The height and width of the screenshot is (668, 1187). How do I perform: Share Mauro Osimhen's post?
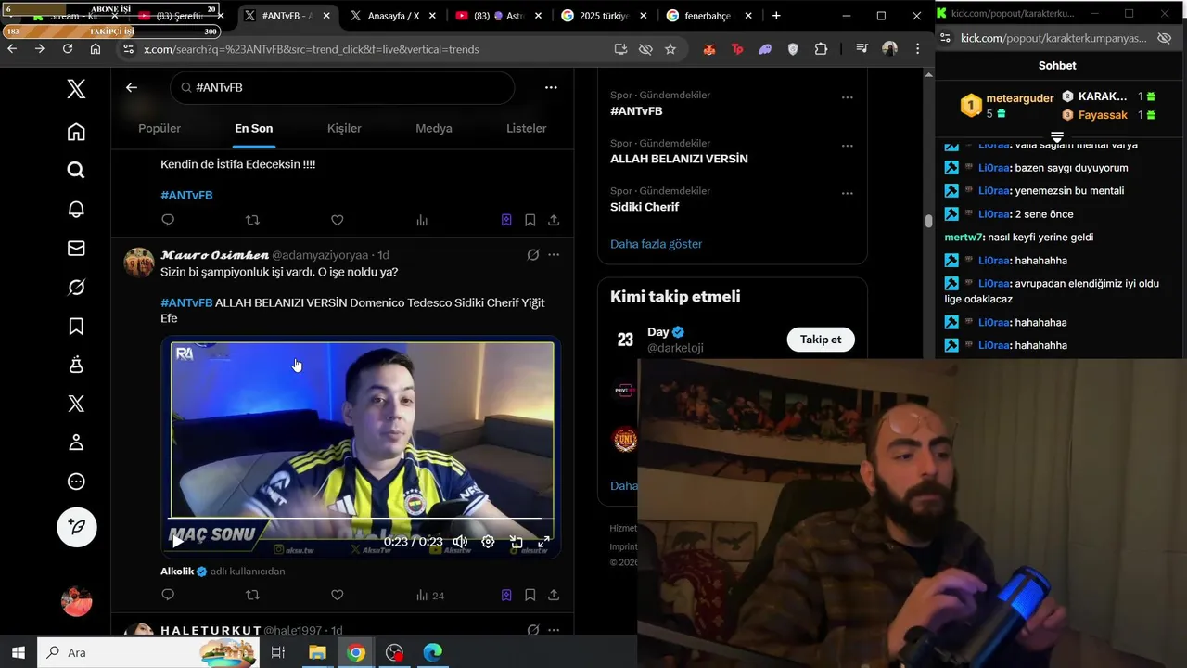click(x=554, y=595)
